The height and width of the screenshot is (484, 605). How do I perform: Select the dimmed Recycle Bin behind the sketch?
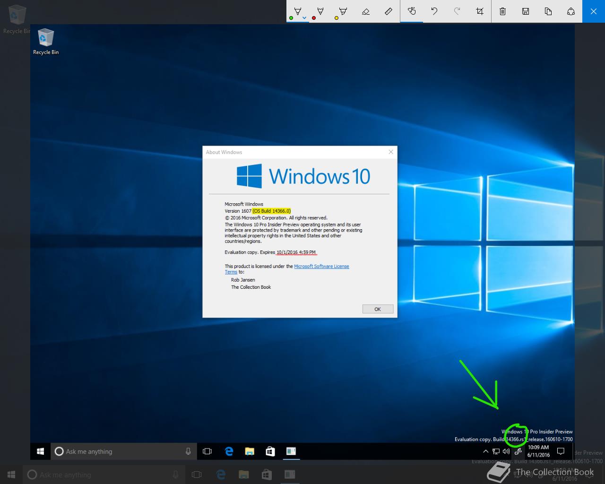[x=17, y=20]
